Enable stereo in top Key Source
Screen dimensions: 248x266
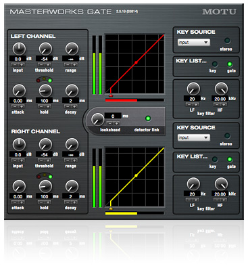(x=227, y=41)
